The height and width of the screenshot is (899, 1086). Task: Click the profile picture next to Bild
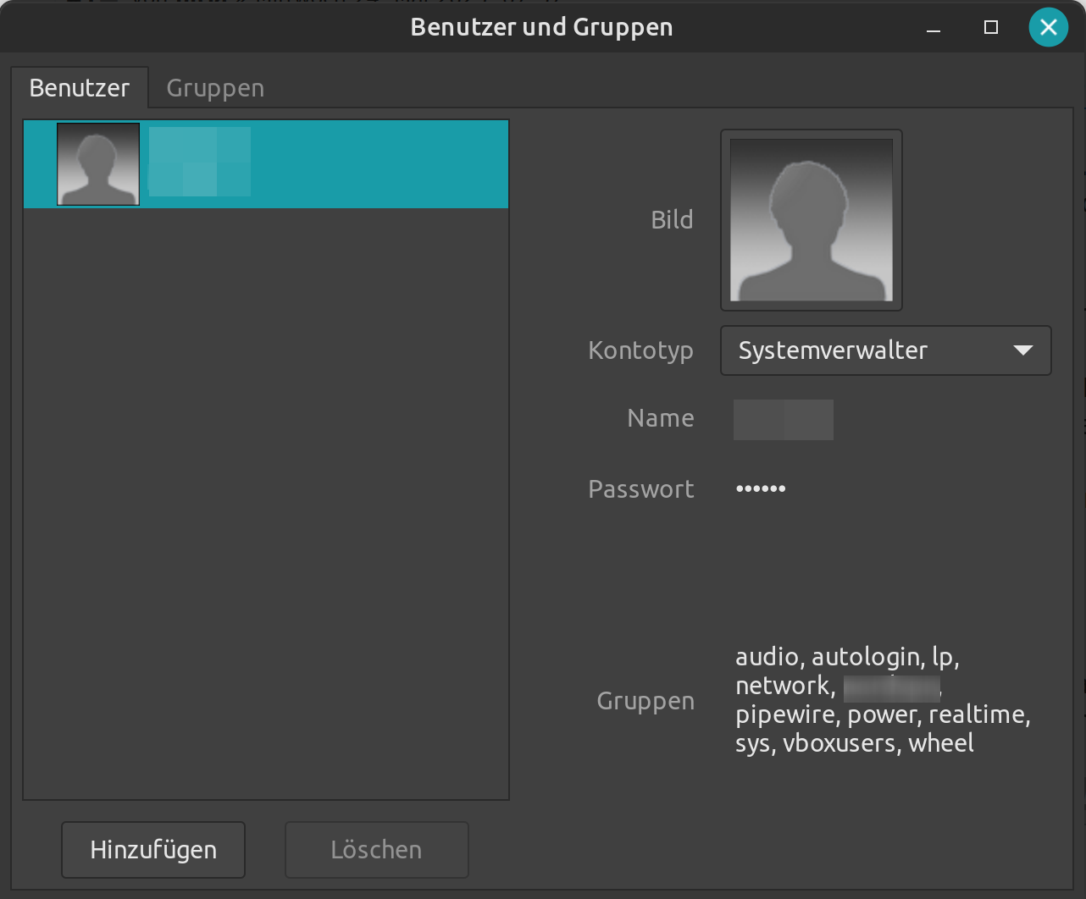(811, 218)
